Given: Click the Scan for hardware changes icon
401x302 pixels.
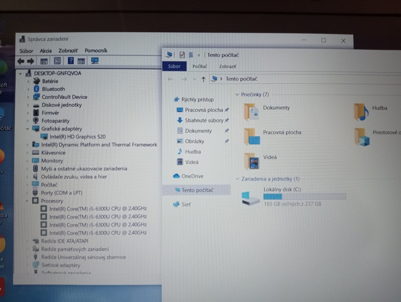Looking at the screenshot, I should (x=94, y=61).
